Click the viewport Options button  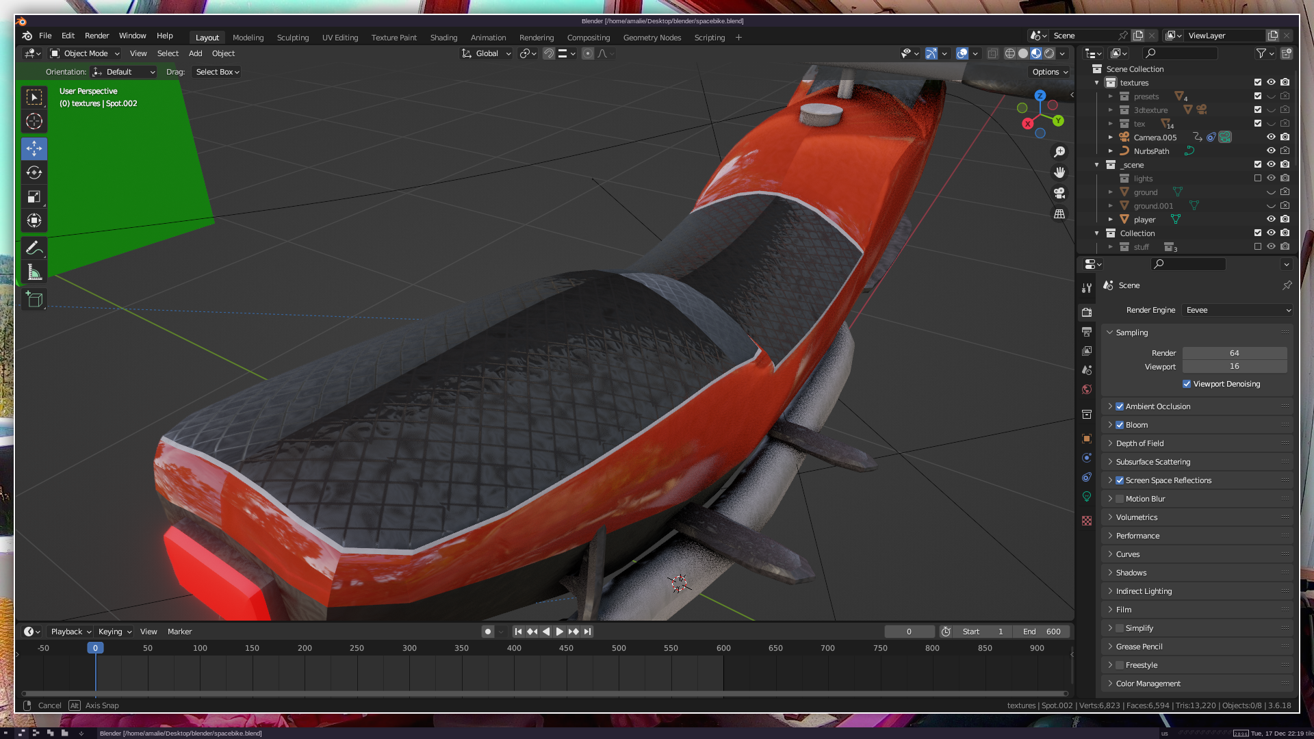pos(1050,72)
